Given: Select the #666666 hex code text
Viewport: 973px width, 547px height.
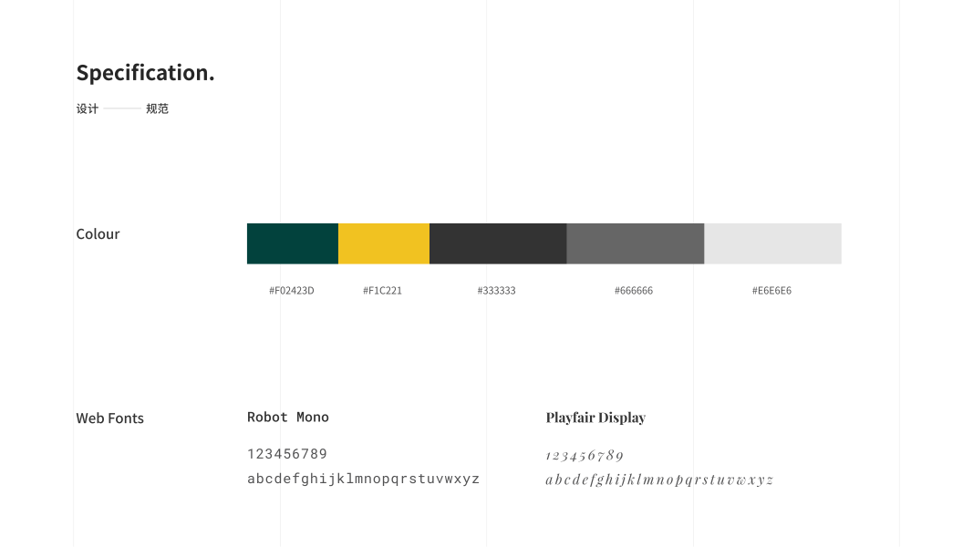Looking at the screenshot, I should click(634, 291).
